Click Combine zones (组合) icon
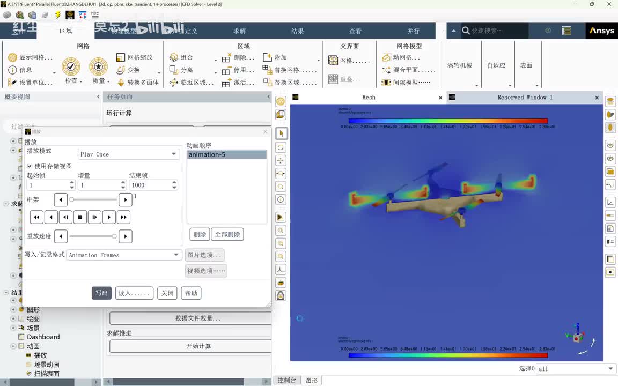This screenshot has width=618, height=386. 174,57
